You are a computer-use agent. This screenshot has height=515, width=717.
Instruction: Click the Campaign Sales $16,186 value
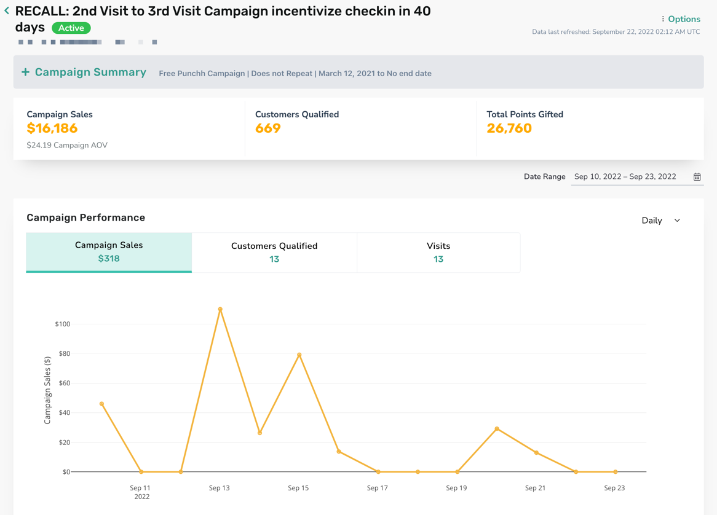pyautogui.click(x=52, y=128)
